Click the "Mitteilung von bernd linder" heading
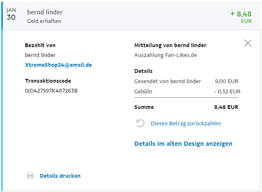The image size is (262, 192). coord(170,45)
